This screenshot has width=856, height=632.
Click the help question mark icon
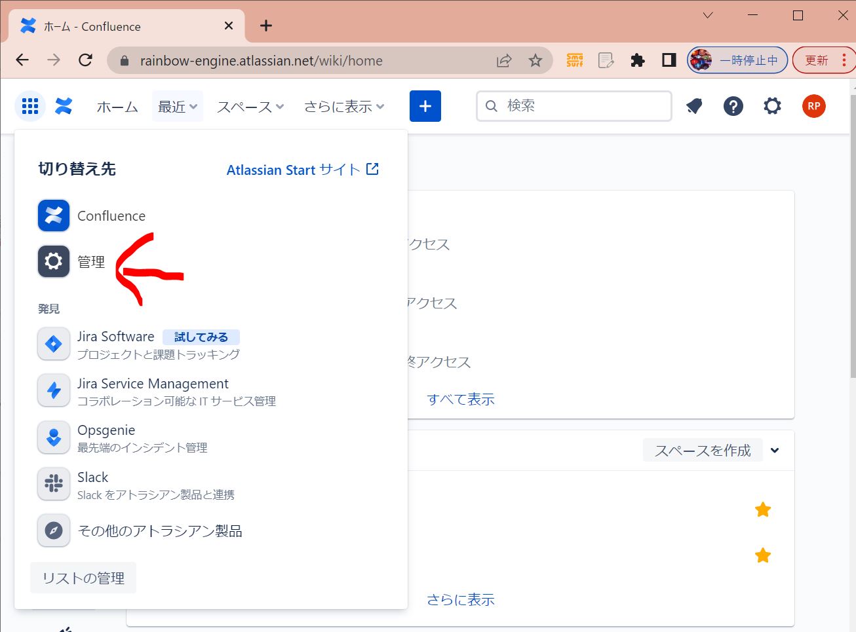point(733,106)
